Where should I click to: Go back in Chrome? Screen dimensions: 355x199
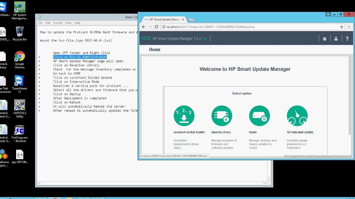143,27
